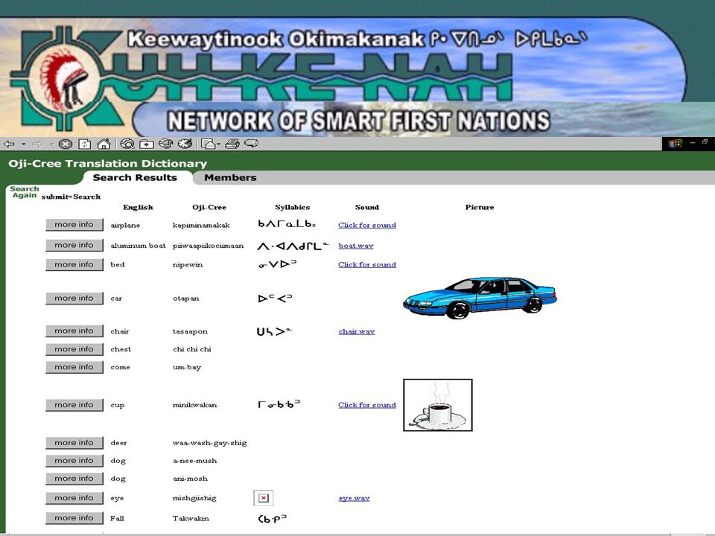Click the broken image icon for eye

[x=264, y=498]
